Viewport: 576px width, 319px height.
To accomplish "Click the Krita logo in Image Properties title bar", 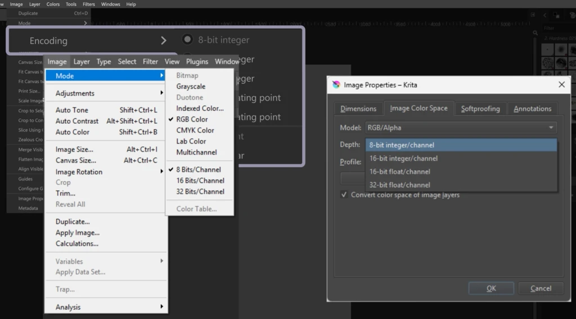I will coord(336,85).
